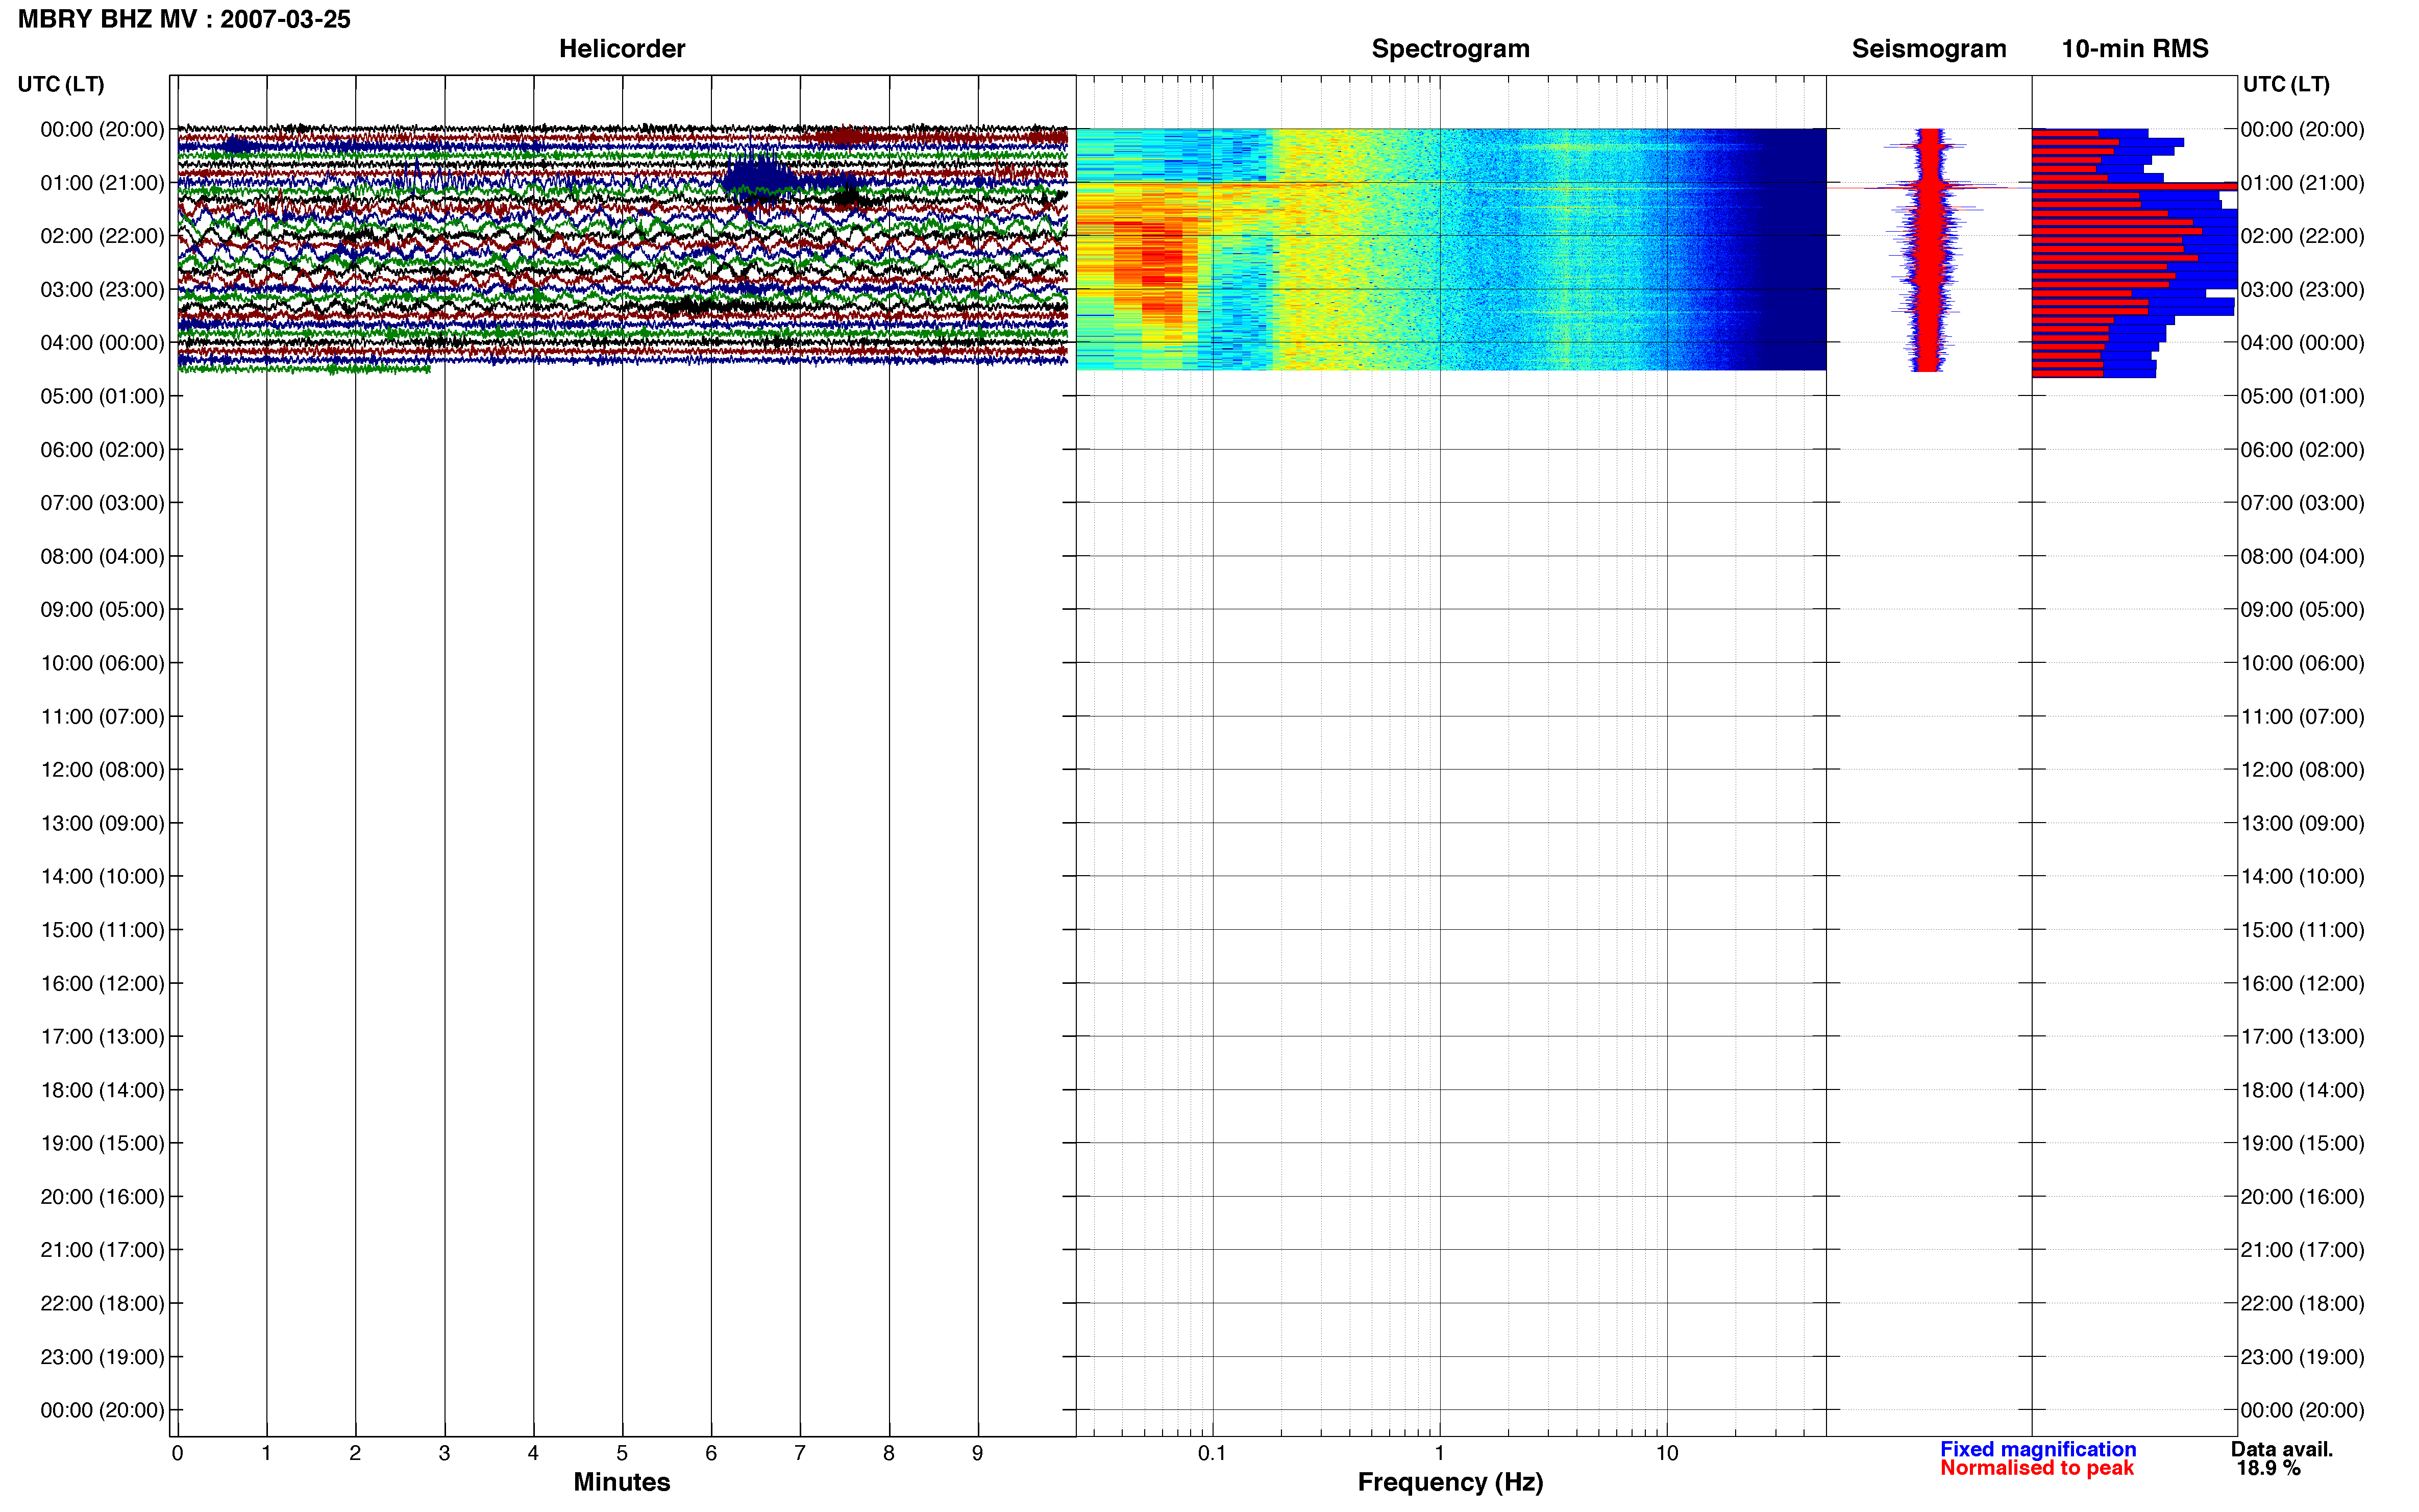
Task: Click left time label '16:00 (12:00)'
Action: [102, 983]
